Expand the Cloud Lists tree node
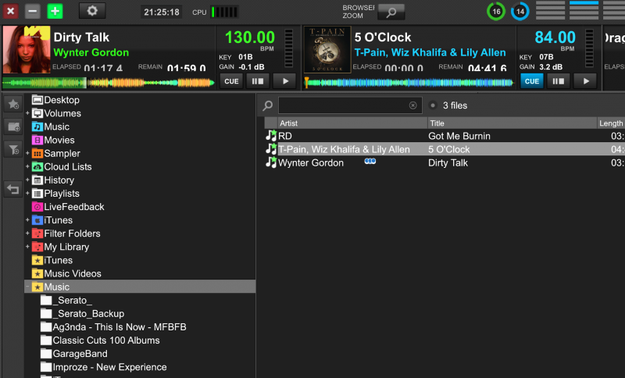This screenshot has width=625, height=378. pos(27,166)
